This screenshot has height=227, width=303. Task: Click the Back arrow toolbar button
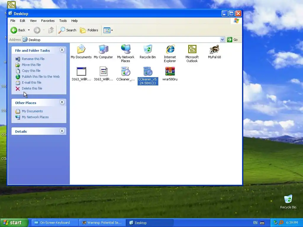pyautogui.click(x=18, y=30)
